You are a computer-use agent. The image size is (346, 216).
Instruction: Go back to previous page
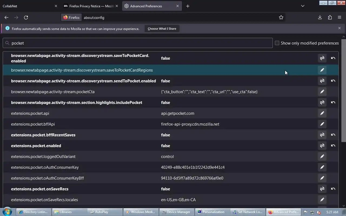pos(6,18)
